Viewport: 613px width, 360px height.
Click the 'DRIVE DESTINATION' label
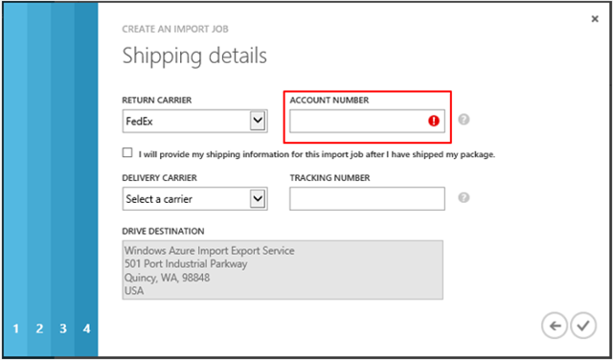[x=163, y=232]
